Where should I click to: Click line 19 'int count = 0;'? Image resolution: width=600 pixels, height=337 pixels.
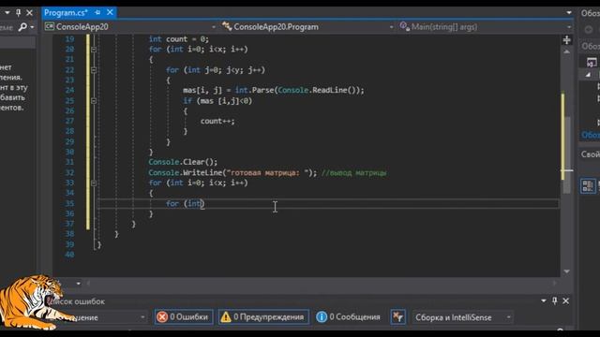(x=179, y=39)
